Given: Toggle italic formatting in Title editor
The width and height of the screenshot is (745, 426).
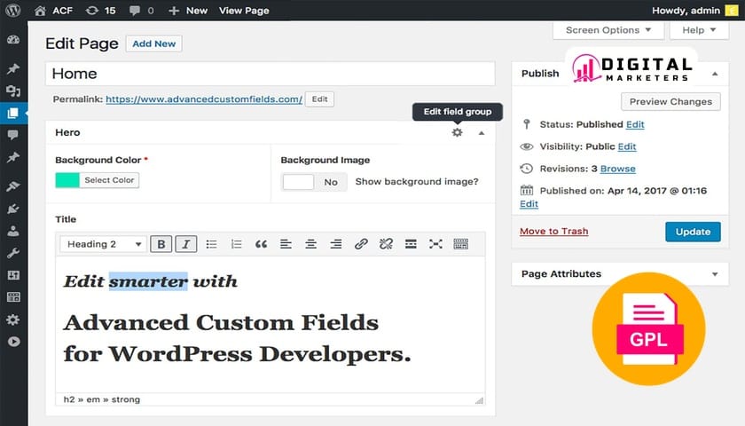Looking at the screenshot, I should coord(185,244).
